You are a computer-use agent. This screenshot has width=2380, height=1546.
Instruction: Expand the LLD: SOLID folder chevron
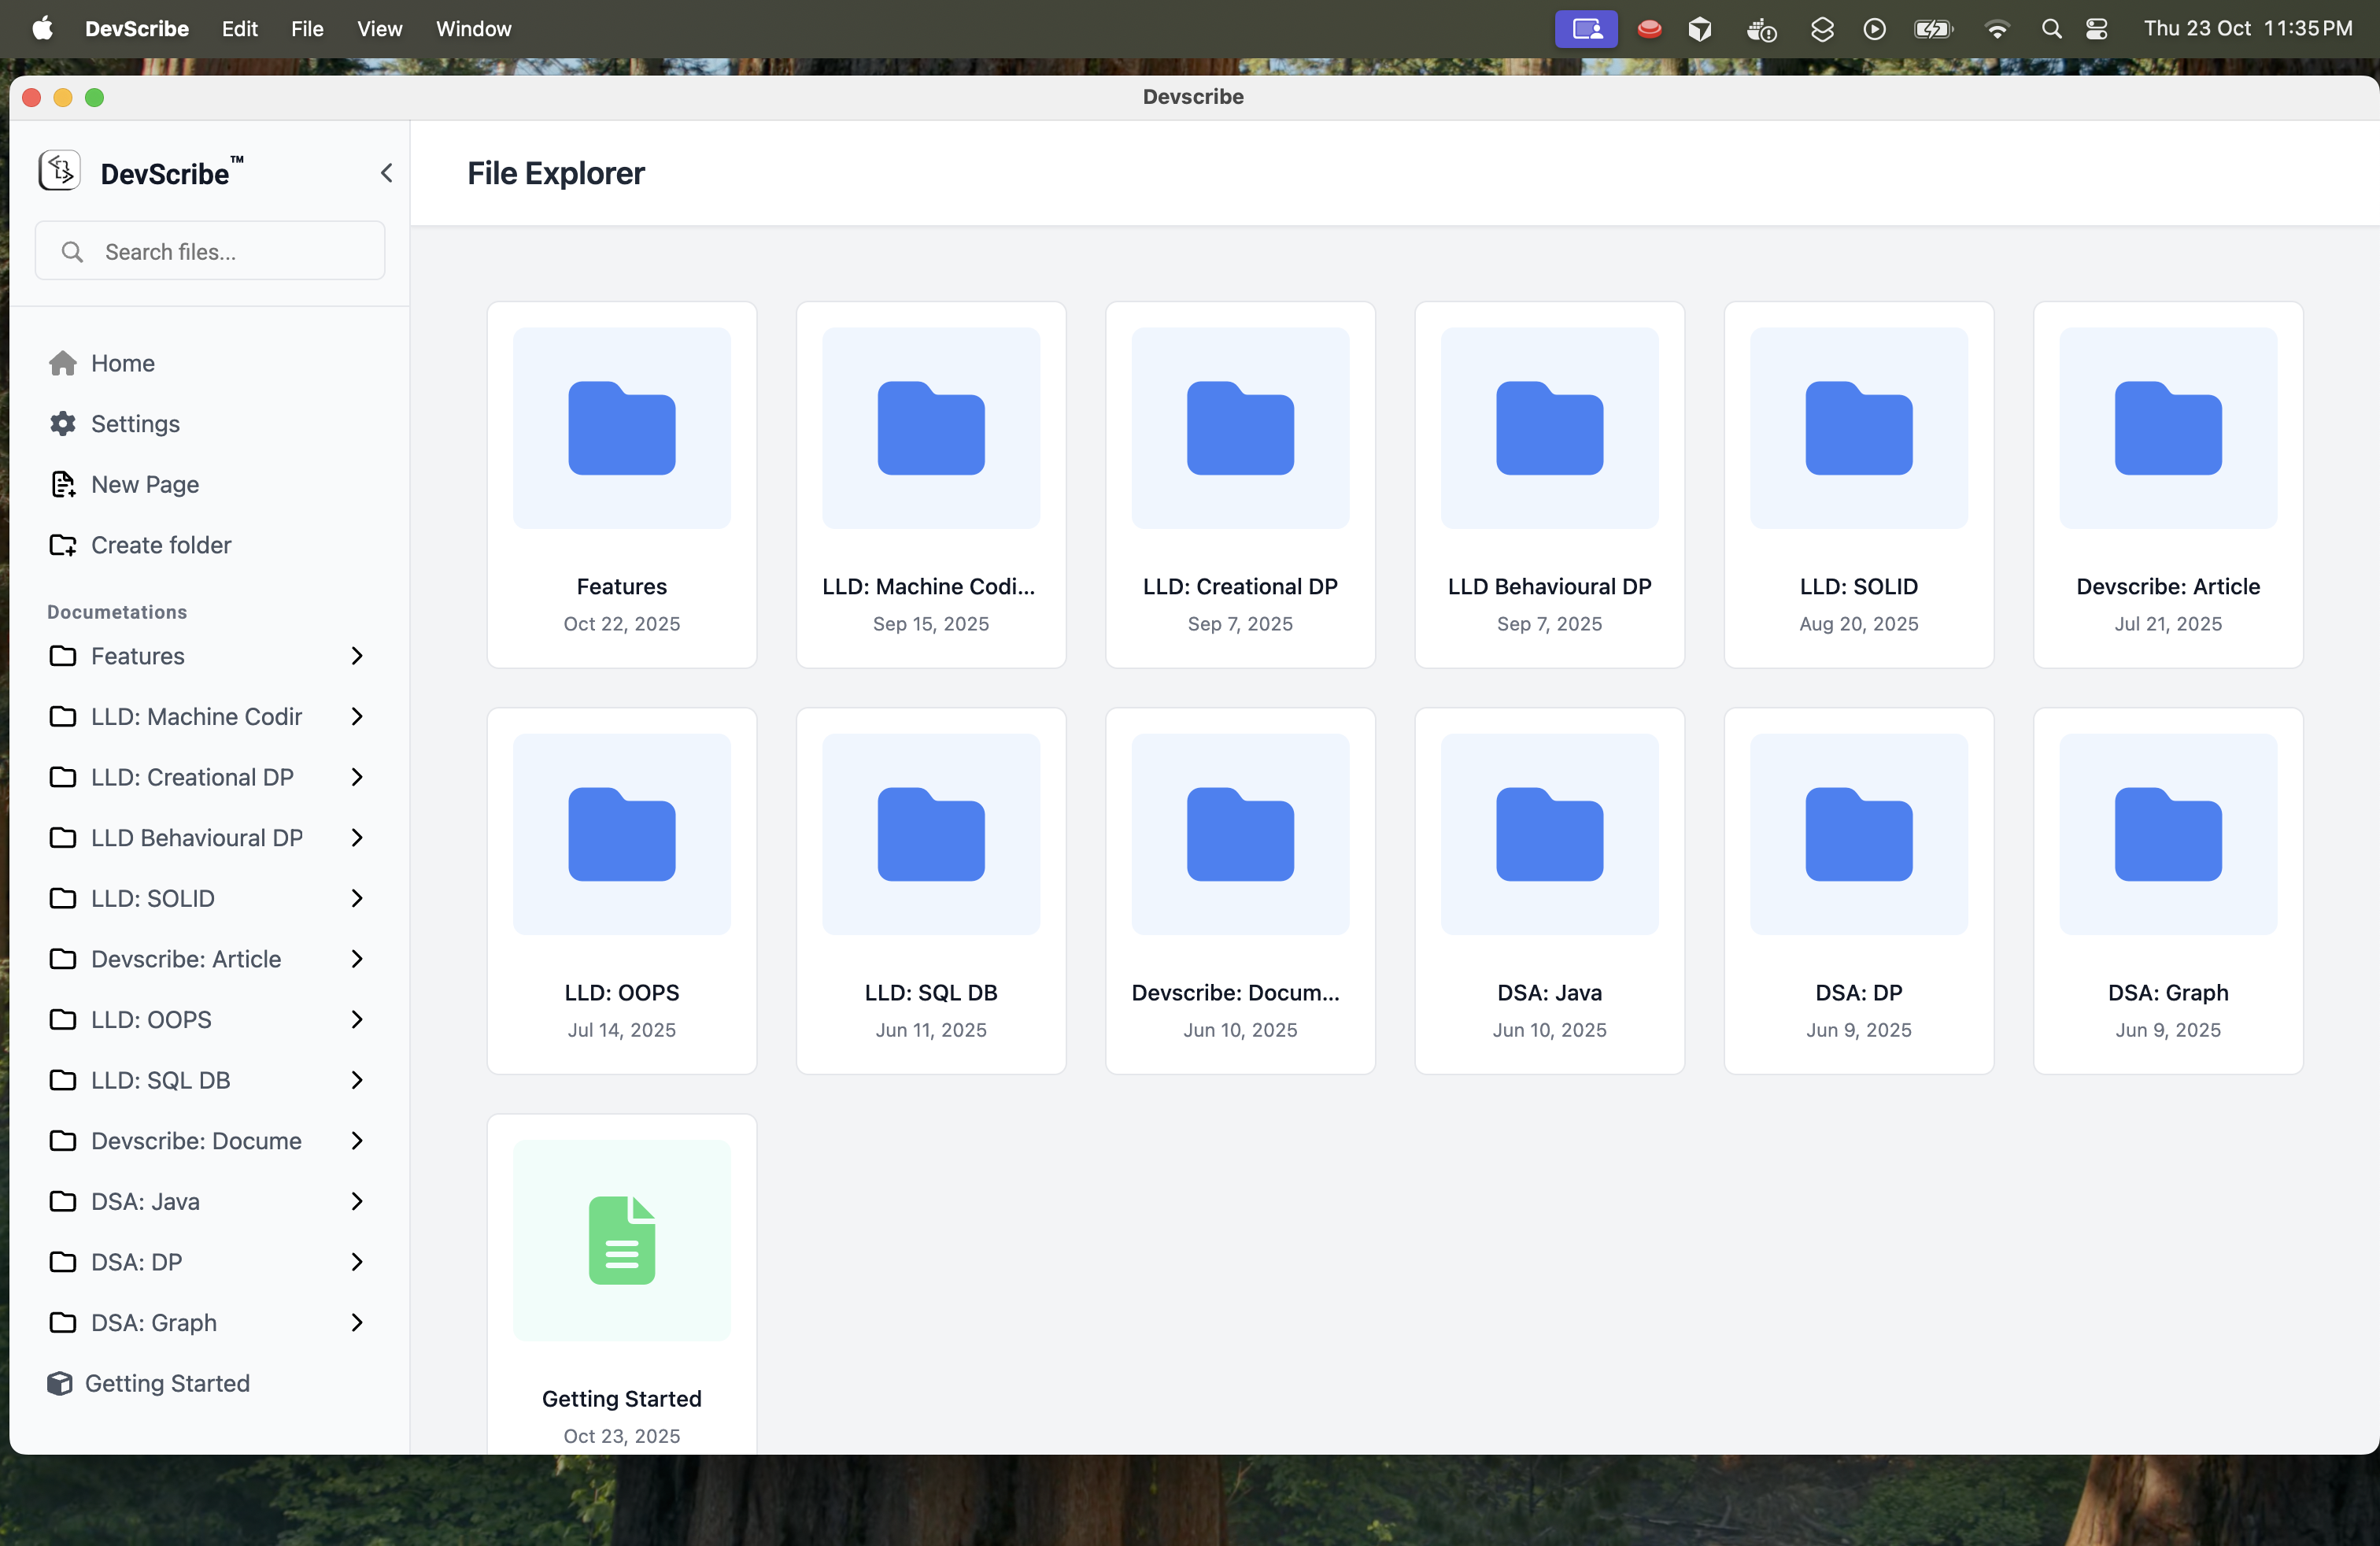(x=357, y=898)
